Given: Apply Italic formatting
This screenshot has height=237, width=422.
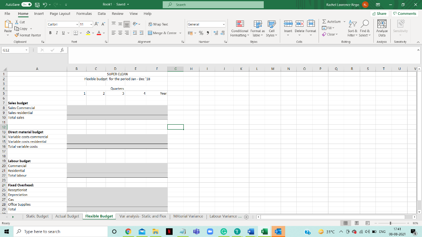Looking at the screenshot, I should point(57,33).
